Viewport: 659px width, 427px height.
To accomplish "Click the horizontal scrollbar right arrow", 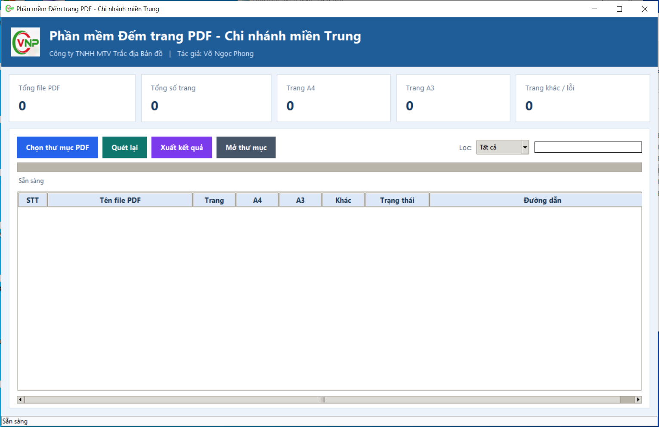I will click(638, 400).
